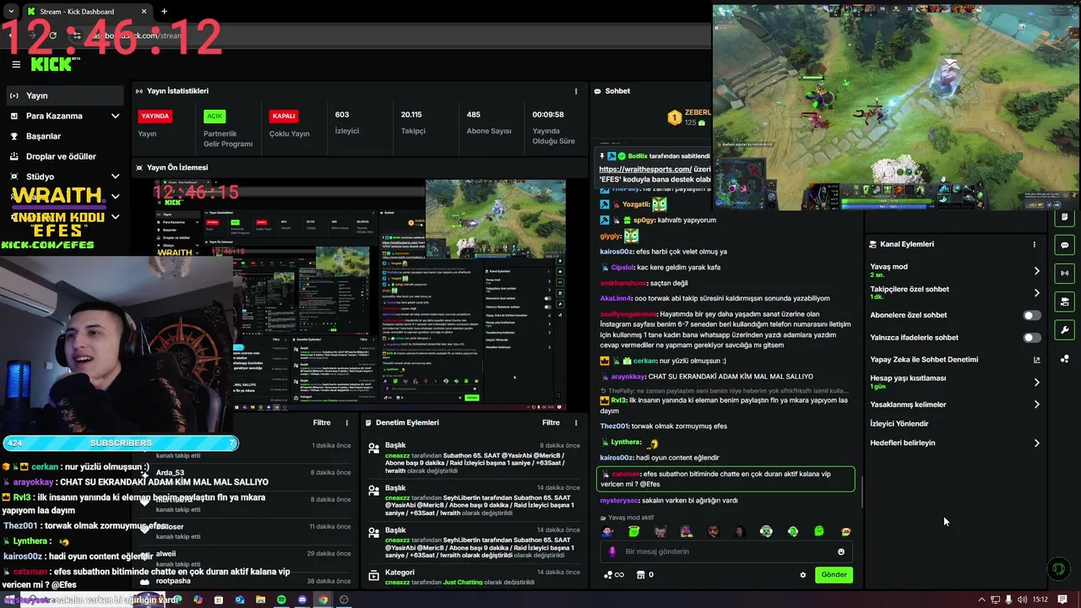Show hidden system tray icons
This screenshot has width=1081, height=608.
click(x=981, y=600)
